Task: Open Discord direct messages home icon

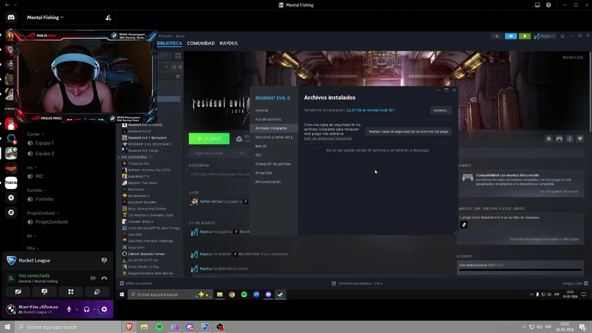Action: [x=11, y=18]
